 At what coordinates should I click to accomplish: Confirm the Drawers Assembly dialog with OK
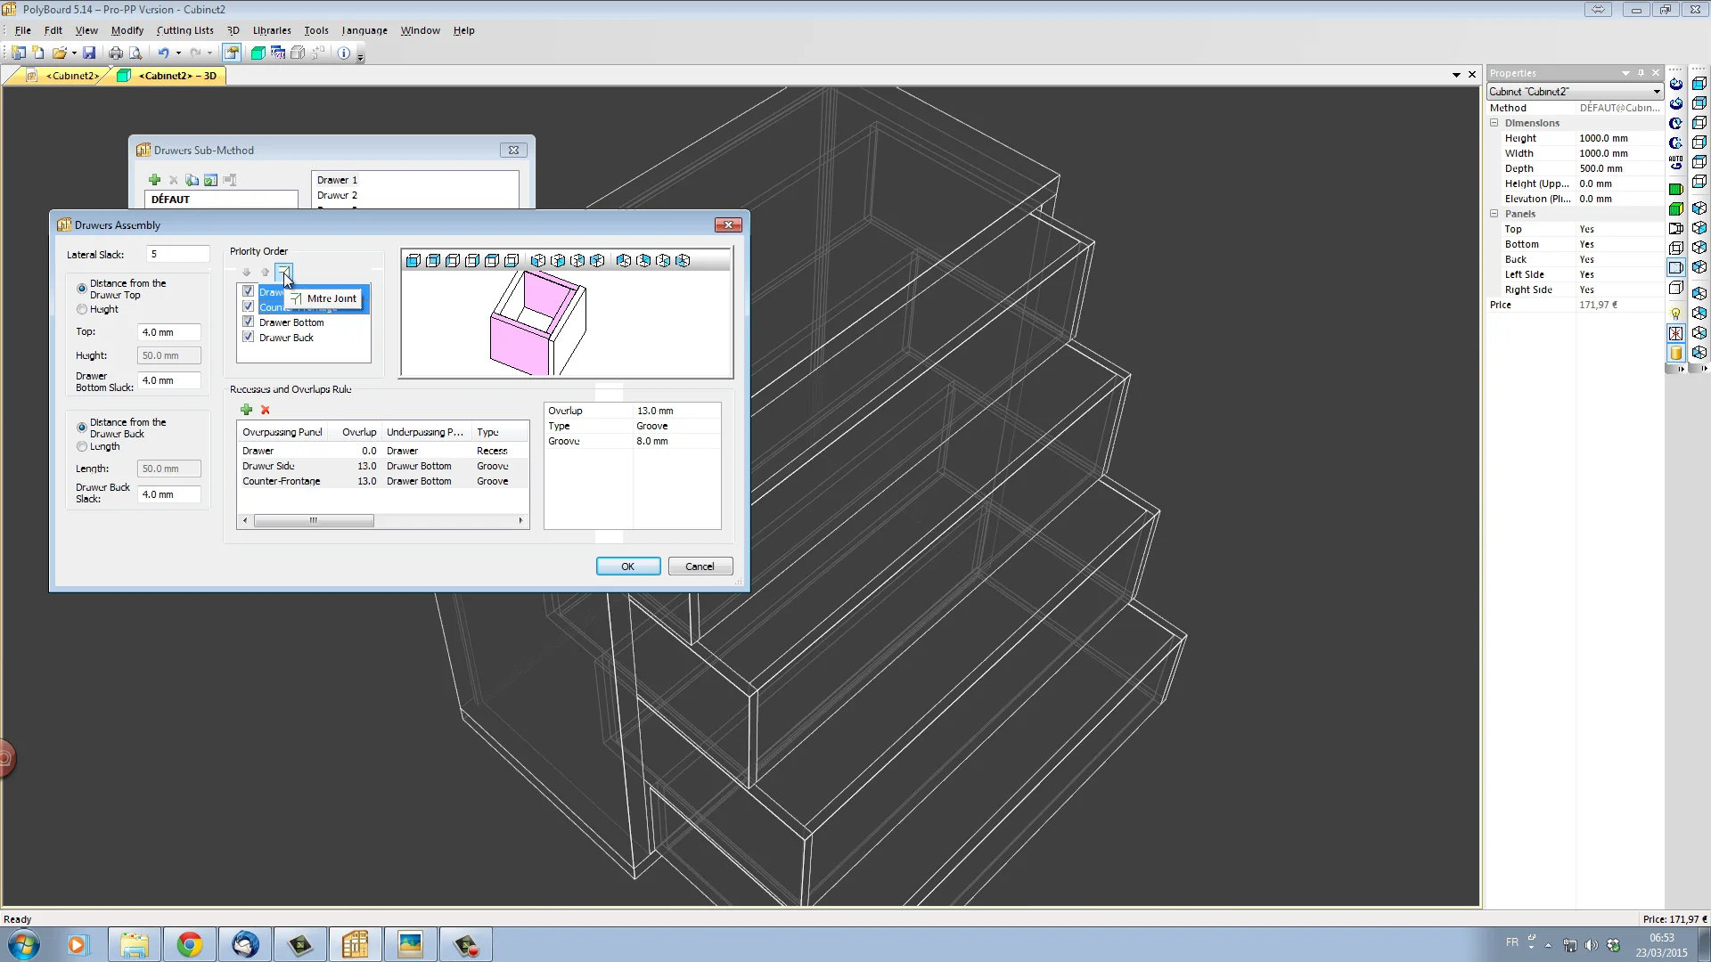tap(628, 566)
